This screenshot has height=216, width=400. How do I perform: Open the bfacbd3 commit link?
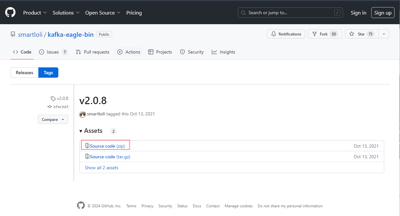tap(61, 107)
